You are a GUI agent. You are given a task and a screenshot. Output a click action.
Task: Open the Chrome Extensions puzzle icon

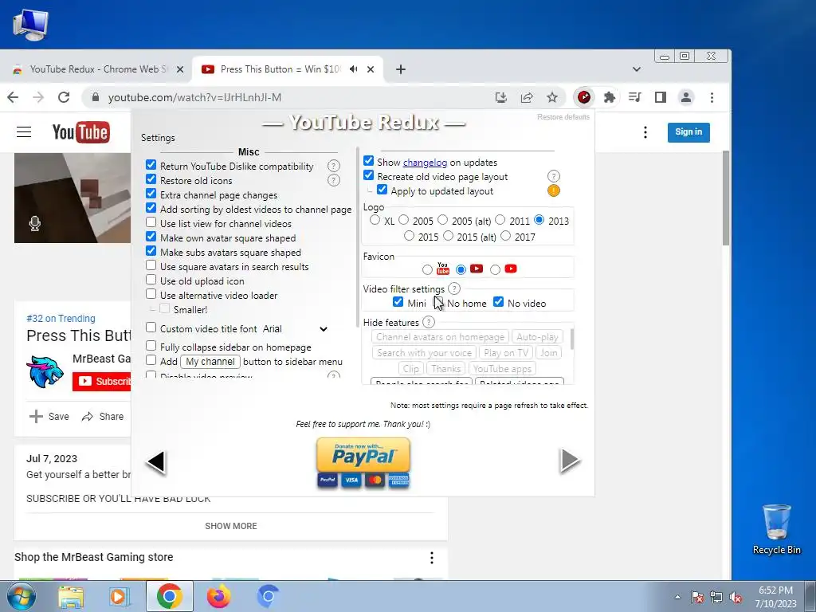pyautogui.click(x=610, y=97)
